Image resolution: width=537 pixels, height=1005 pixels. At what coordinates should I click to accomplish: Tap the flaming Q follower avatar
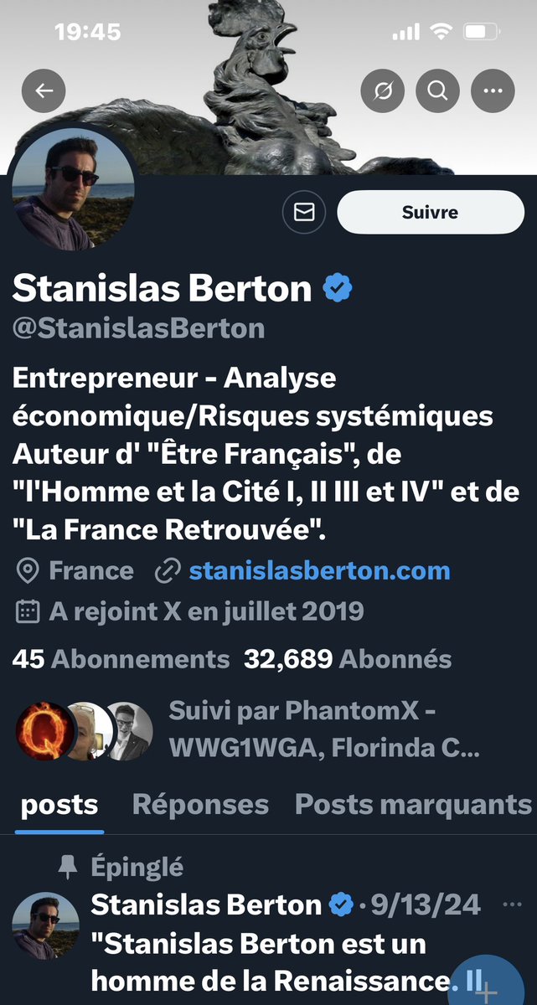[44, 729]
